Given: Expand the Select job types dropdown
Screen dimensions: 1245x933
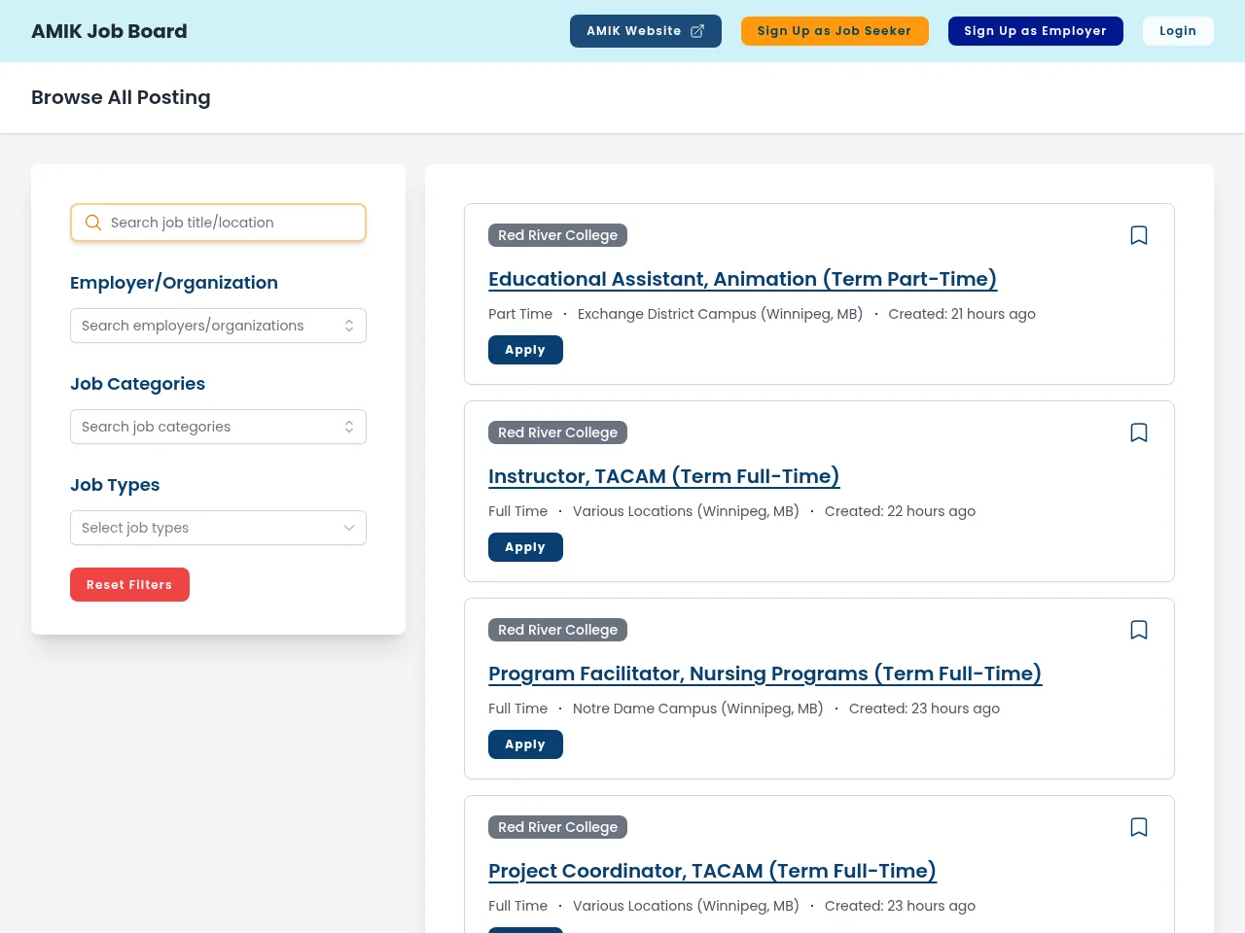Looking at the screenshot, I should [x=218, y=528].
